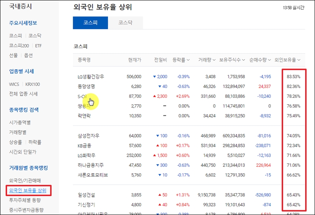Click 삼성전자우 price 64,000
Viewport: 315px width, 215px height.
coord(135,136)
